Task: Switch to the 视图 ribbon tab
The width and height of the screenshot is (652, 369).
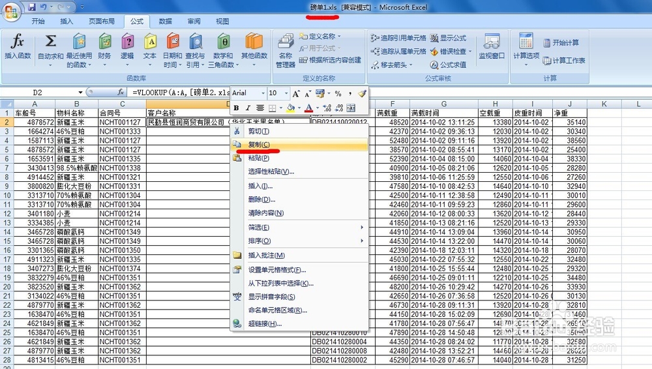Action: point(222,22)
